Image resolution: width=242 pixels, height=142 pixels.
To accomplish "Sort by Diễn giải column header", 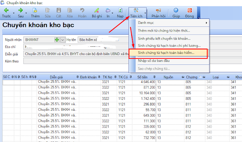I will point(56,77).
